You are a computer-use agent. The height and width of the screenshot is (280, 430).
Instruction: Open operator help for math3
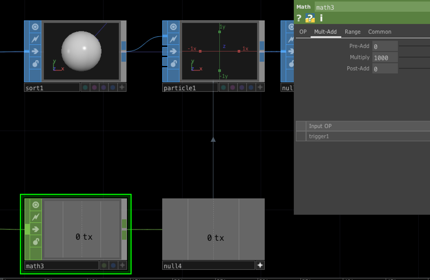[299, 18]
